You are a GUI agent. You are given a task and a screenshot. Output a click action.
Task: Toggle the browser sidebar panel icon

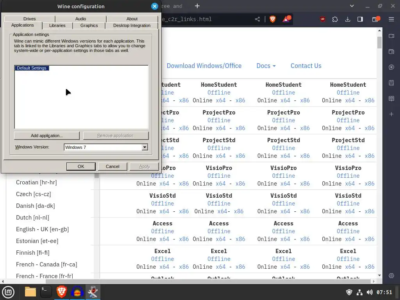(360, 19)
